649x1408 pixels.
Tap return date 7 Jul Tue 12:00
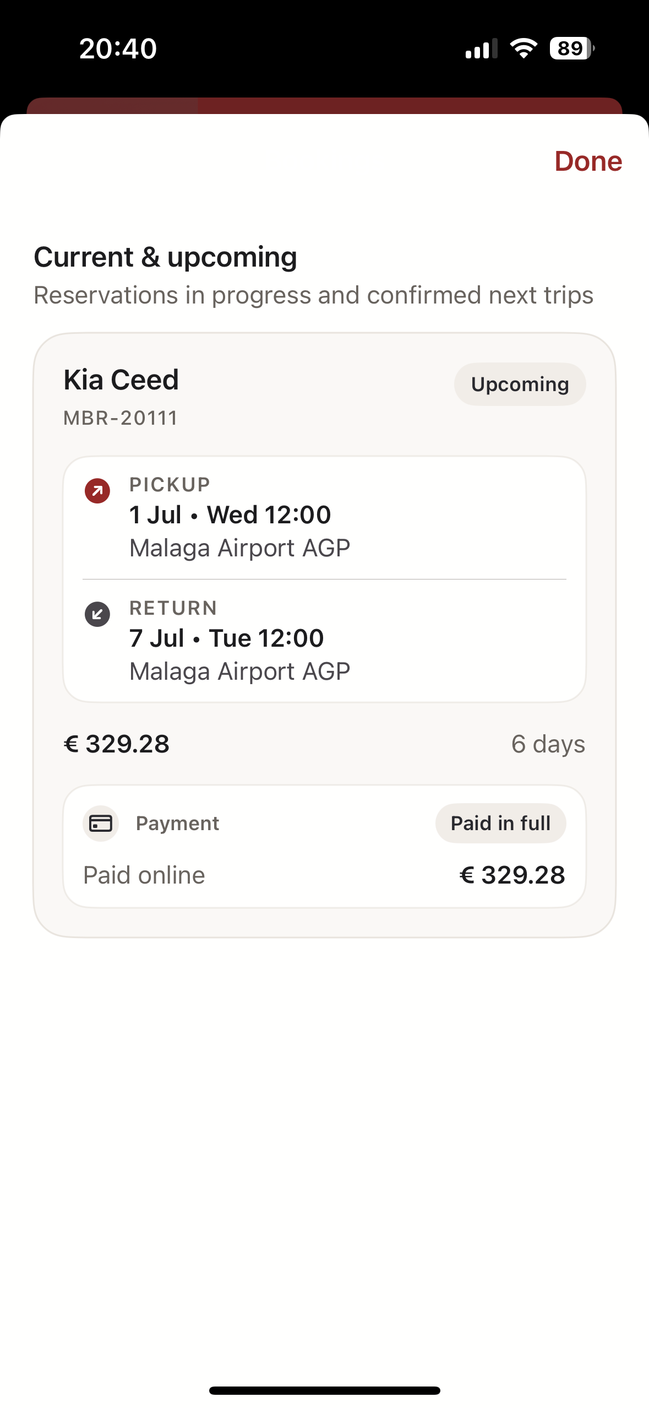pyautogui.click(x=226, y=638)
